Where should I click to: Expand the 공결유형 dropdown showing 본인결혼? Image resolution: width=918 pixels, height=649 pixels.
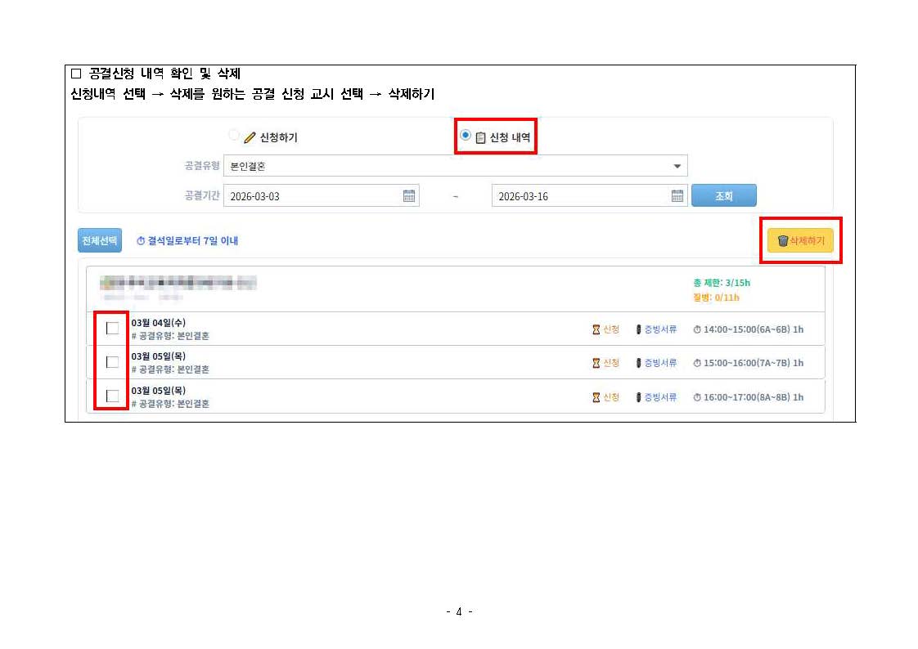click(x=677, y=167)
